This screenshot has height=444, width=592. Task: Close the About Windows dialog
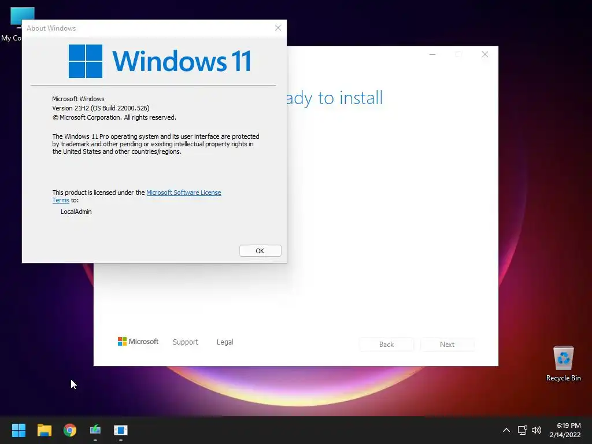[278, 28]
